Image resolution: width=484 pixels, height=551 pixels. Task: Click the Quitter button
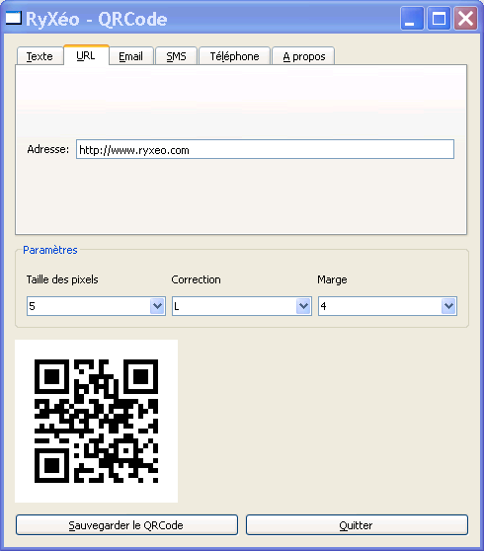(357, 525)
